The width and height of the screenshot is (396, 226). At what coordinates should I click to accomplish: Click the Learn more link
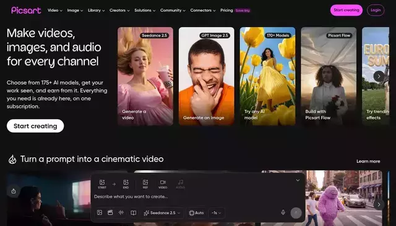(x=368, y=161)
